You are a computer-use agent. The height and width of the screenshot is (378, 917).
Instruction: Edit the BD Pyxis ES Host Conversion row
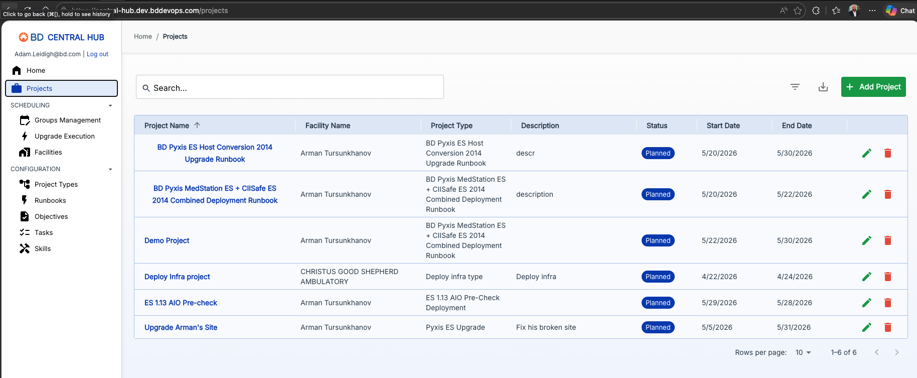pyautogui.click(x=867, y=153)
